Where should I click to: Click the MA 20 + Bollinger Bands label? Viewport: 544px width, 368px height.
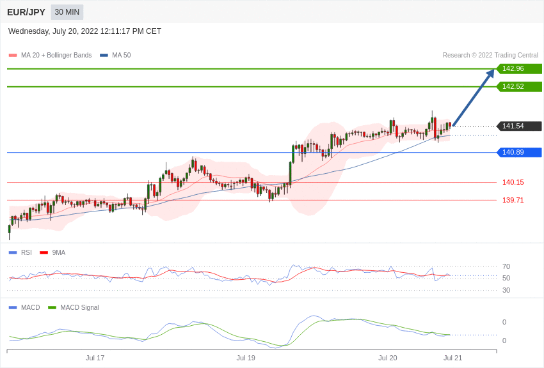[x=56, y=56]
